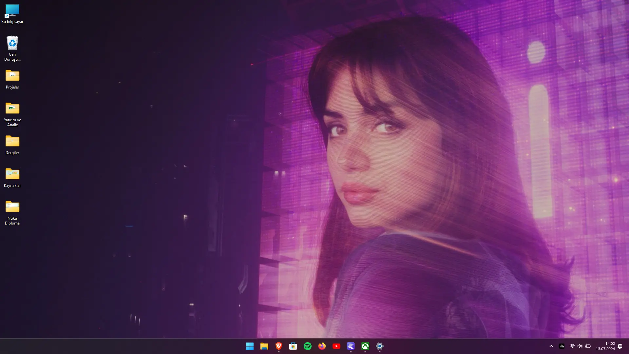
Task: Open Spotify from the taskbar
Action: 307,346
